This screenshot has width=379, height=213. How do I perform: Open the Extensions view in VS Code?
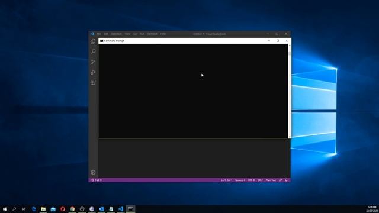point(93,82)
